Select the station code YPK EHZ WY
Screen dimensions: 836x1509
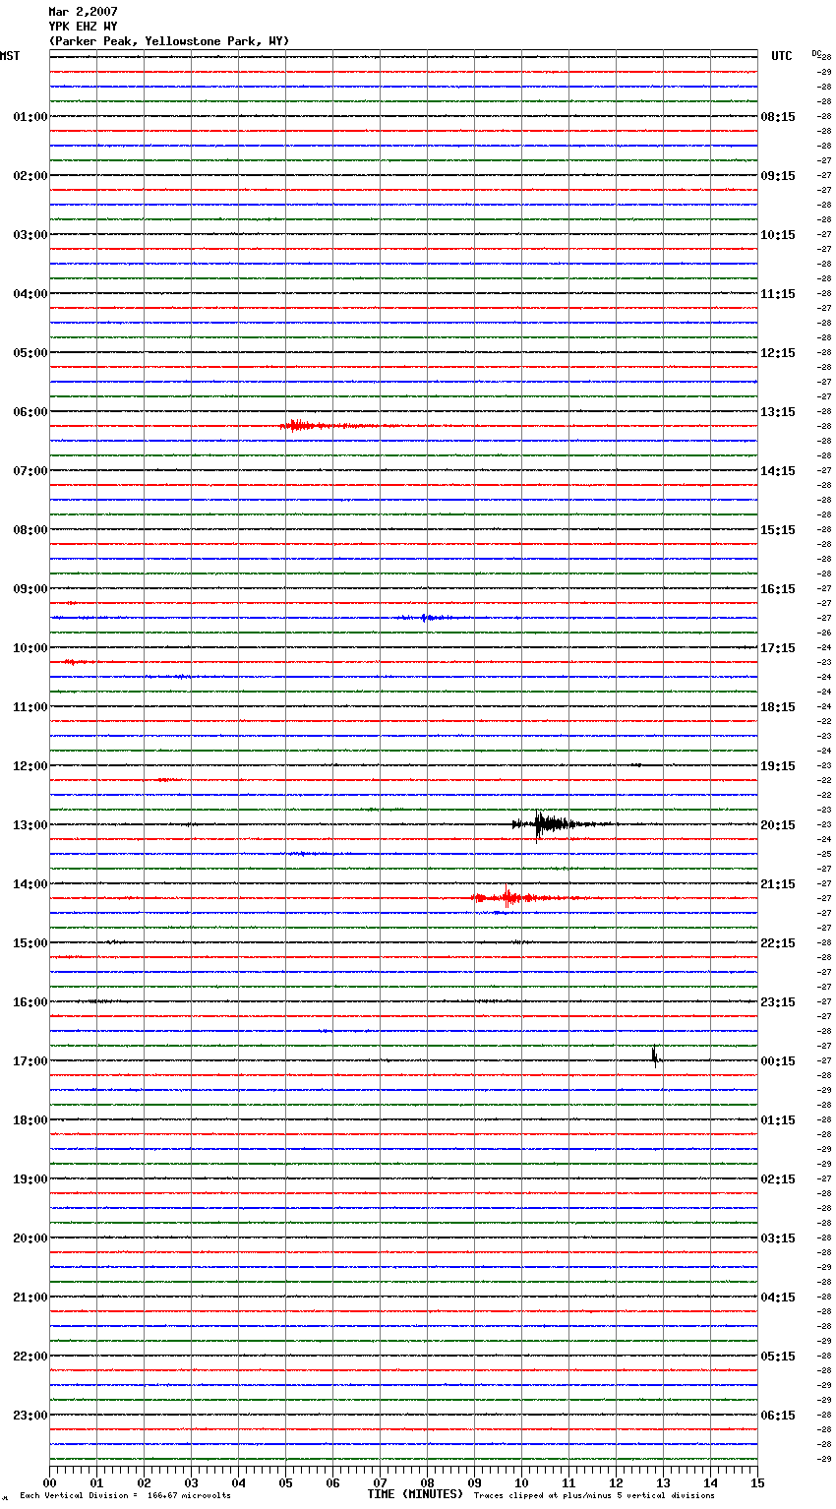click(83, 27)
